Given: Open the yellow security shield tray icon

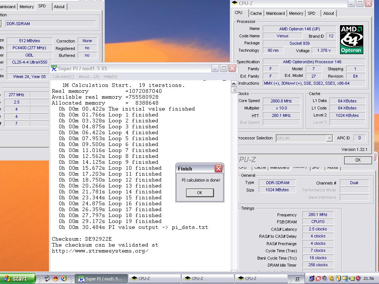Looking at the screenshot, I should [338, 278].
